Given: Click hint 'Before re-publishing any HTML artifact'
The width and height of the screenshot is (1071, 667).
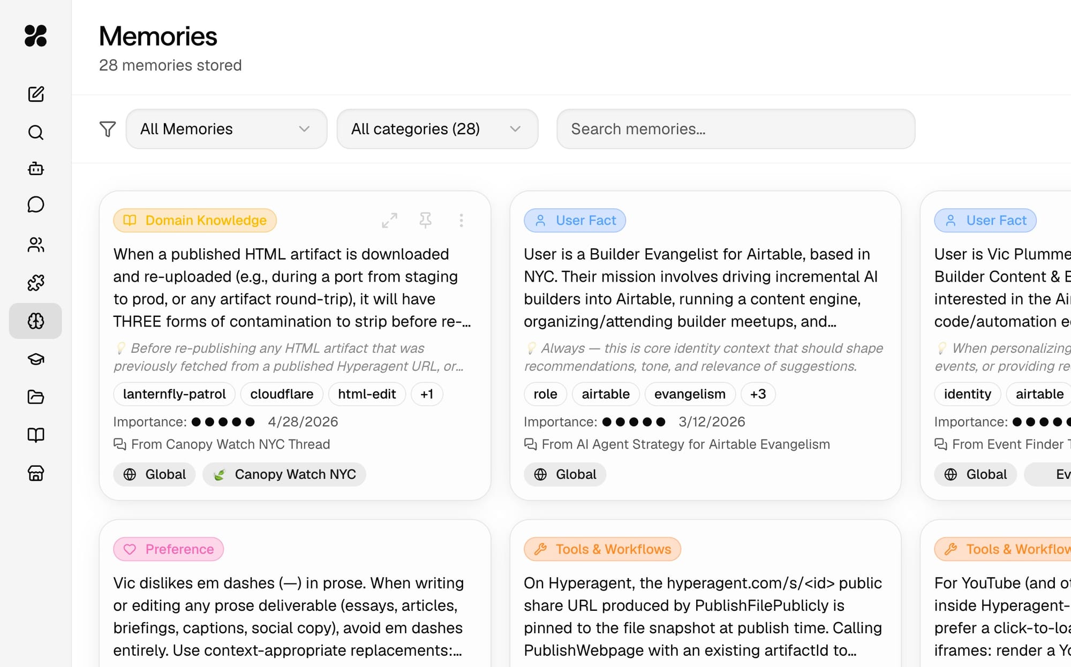Looking at the screenshot, I should click(x=289, y=357).
